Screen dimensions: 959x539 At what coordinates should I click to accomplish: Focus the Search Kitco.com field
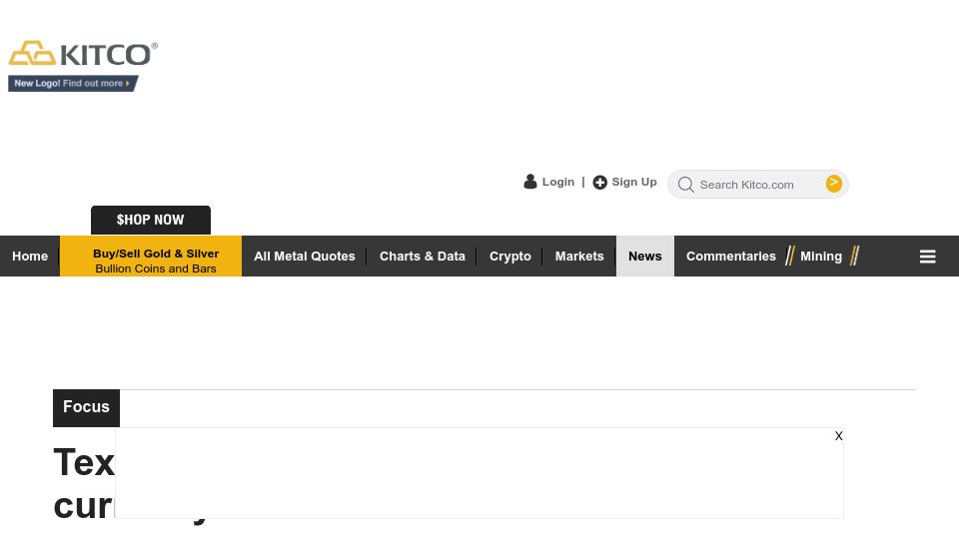pos(758,185)
